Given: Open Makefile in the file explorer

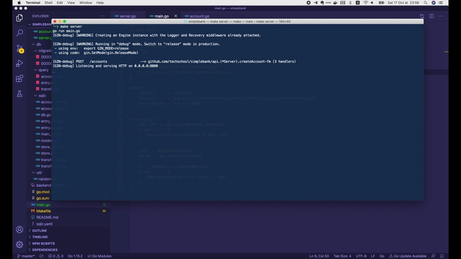Looking at the screenshot, I should 44,211.
